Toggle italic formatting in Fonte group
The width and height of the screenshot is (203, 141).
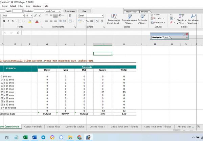8,21
